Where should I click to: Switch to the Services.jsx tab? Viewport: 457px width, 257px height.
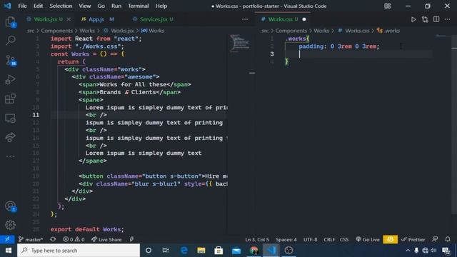click(154, 19)
